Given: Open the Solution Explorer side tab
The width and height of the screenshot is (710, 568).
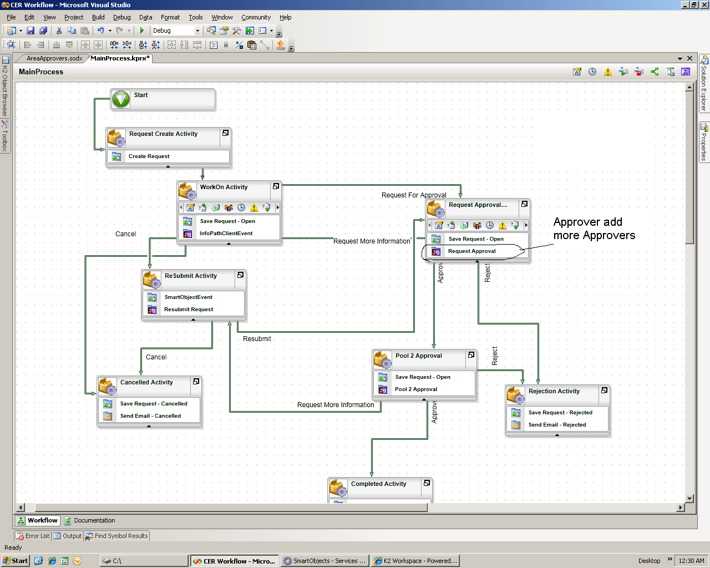Looking at the screenshot, I should 704,83.
